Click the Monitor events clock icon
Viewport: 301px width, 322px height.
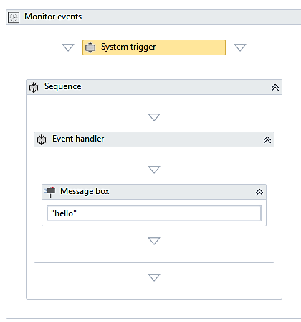click(14, 17)
